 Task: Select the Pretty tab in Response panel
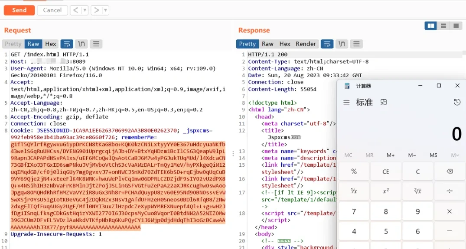247,44
